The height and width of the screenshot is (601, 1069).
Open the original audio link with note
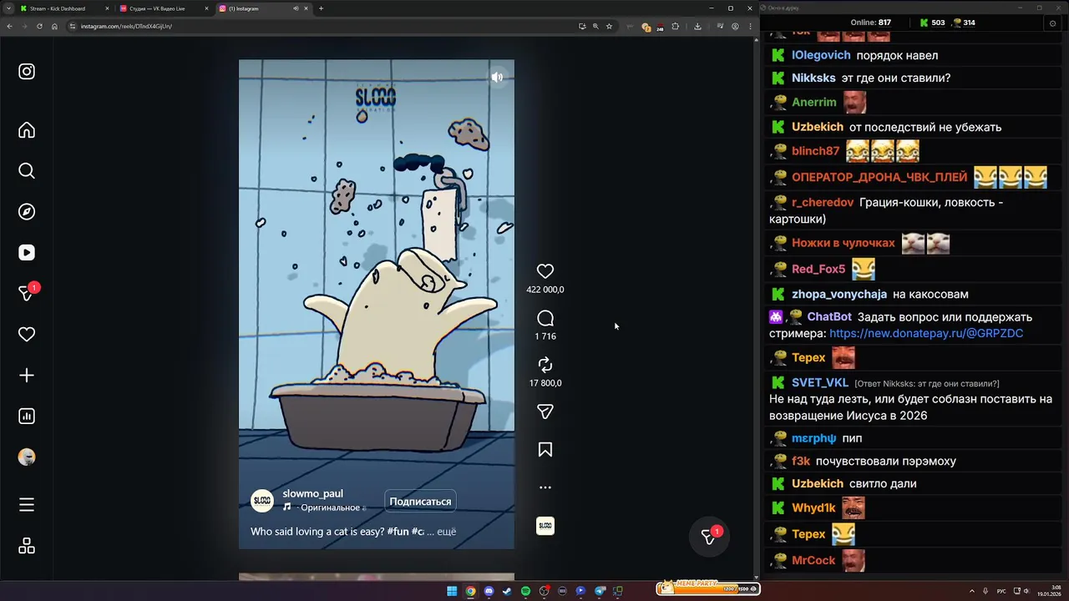325,508
